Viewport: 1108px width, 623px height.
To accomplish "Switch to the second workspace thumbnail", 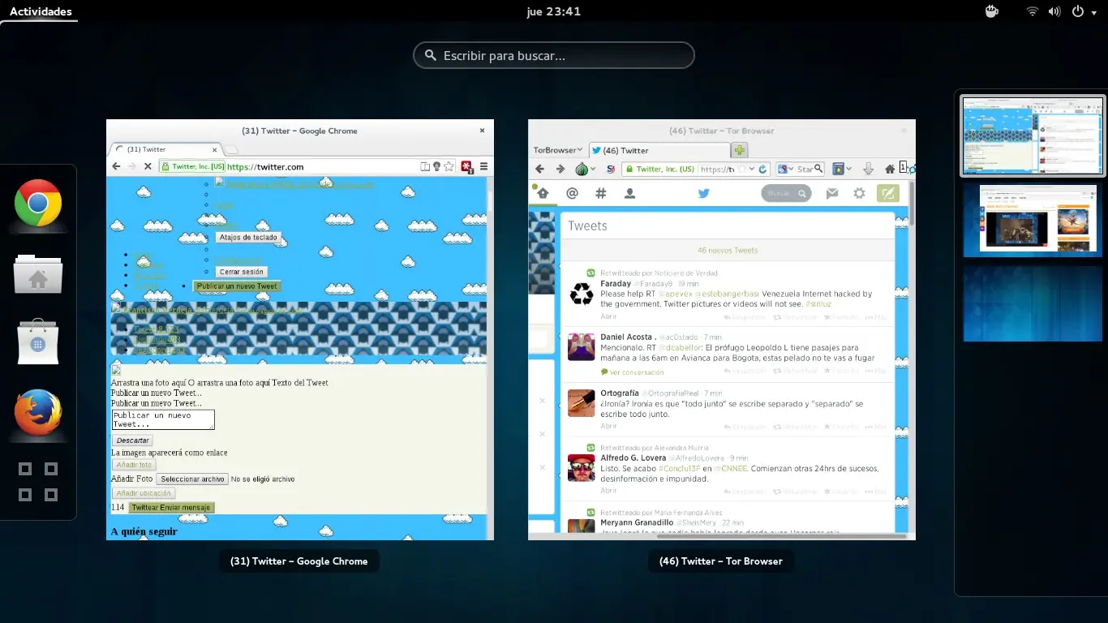I will (x=1032, y=220).
